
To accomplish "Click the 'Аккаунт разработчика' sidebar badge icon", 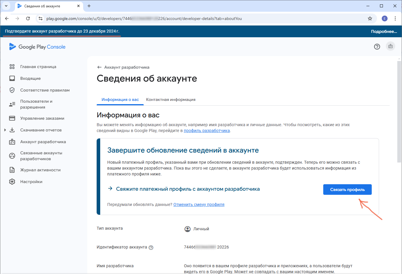I will (12, 142).
